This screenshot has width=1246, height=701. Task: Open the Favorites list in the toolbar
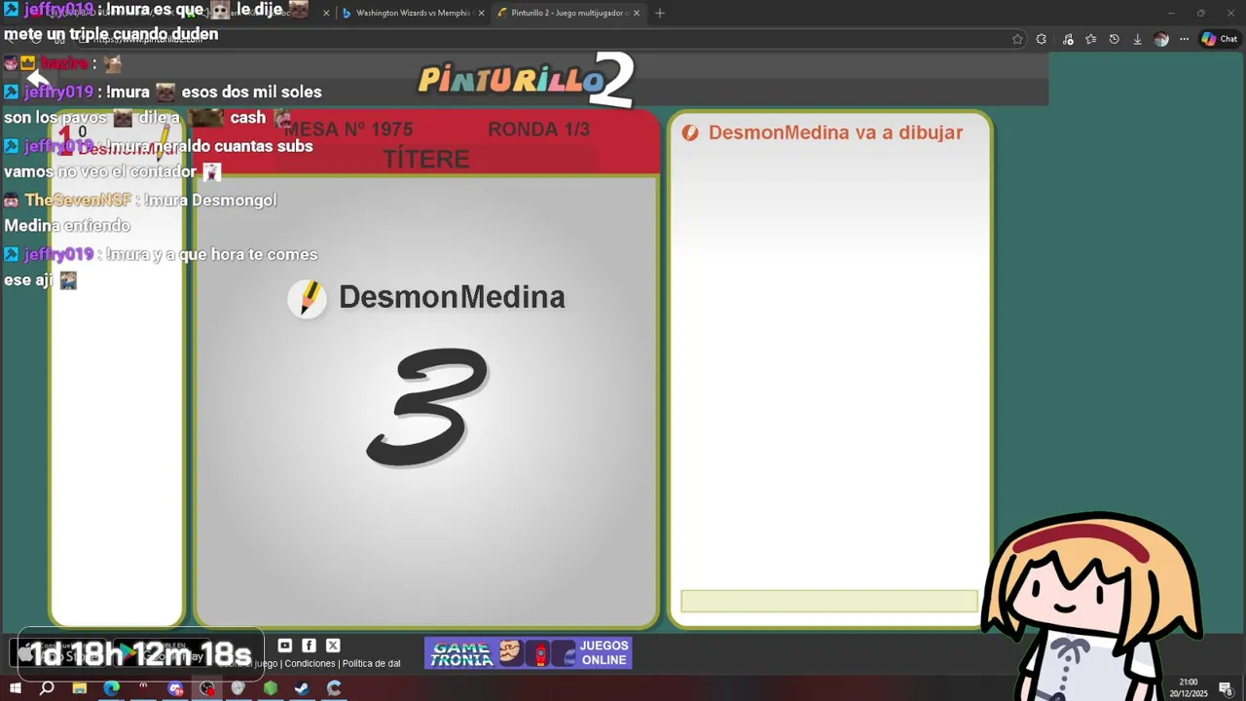(1091, 39)
